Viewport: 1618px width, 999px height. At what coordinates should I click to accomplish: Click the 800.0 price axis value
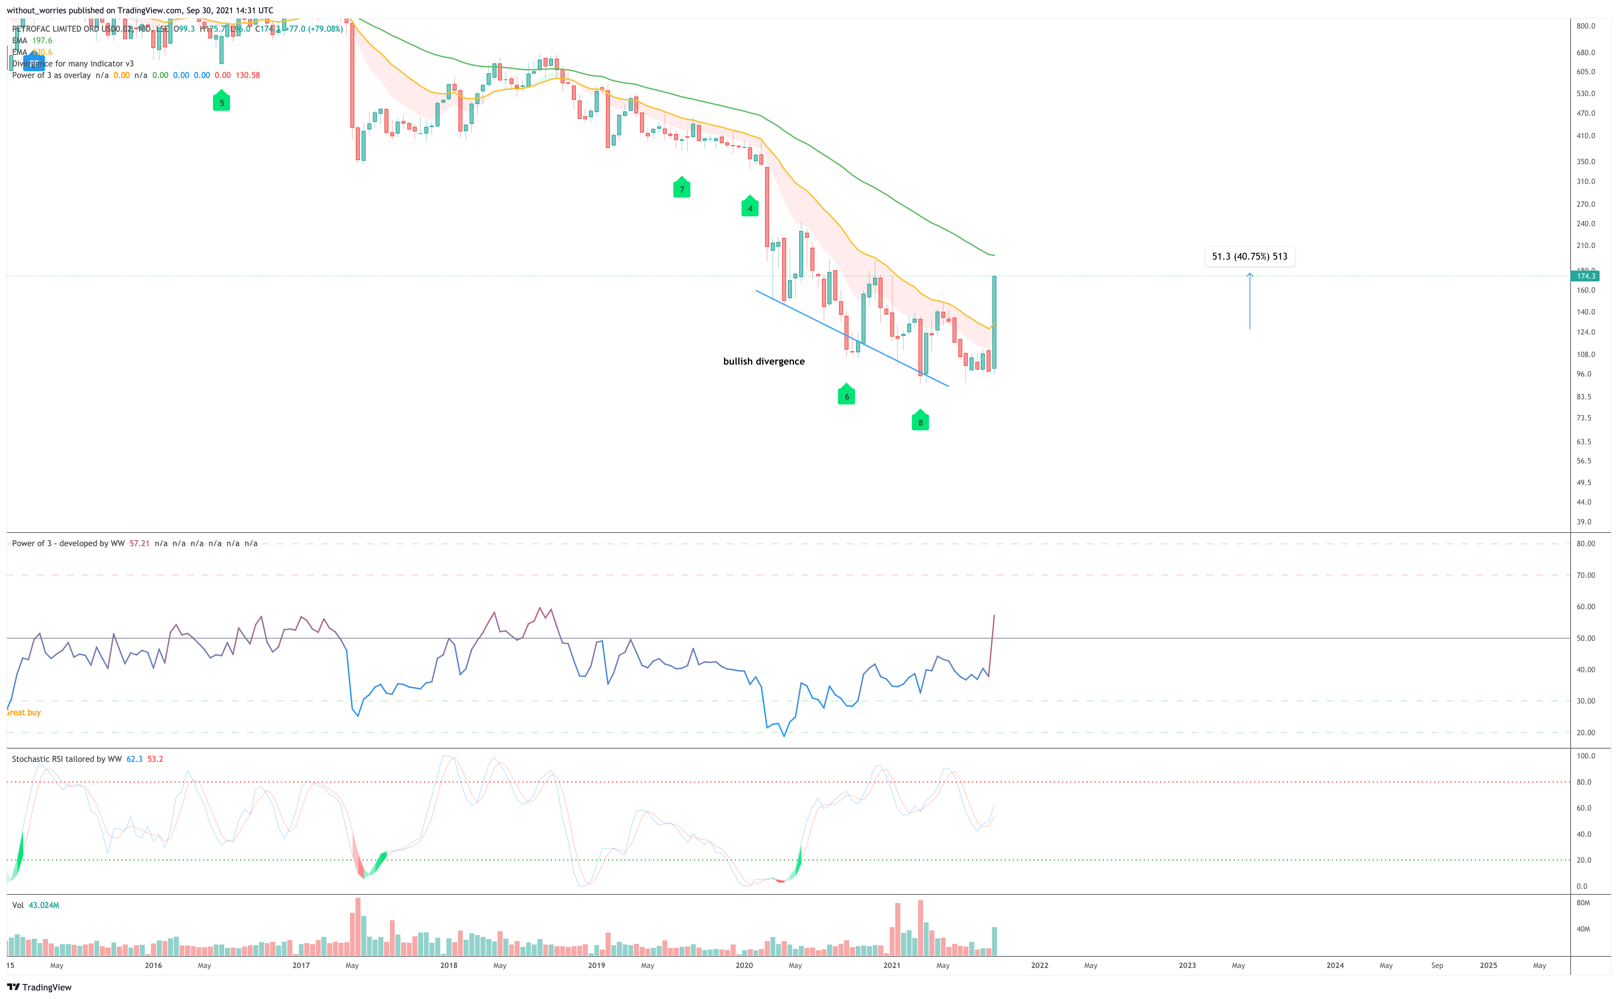pyautogui.click(x=1586, y=27)
